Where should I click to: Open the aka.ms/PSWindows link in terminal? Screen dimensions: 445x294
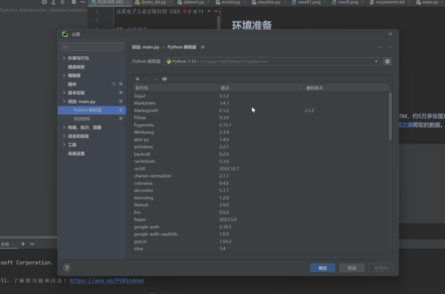click(106, 281)
